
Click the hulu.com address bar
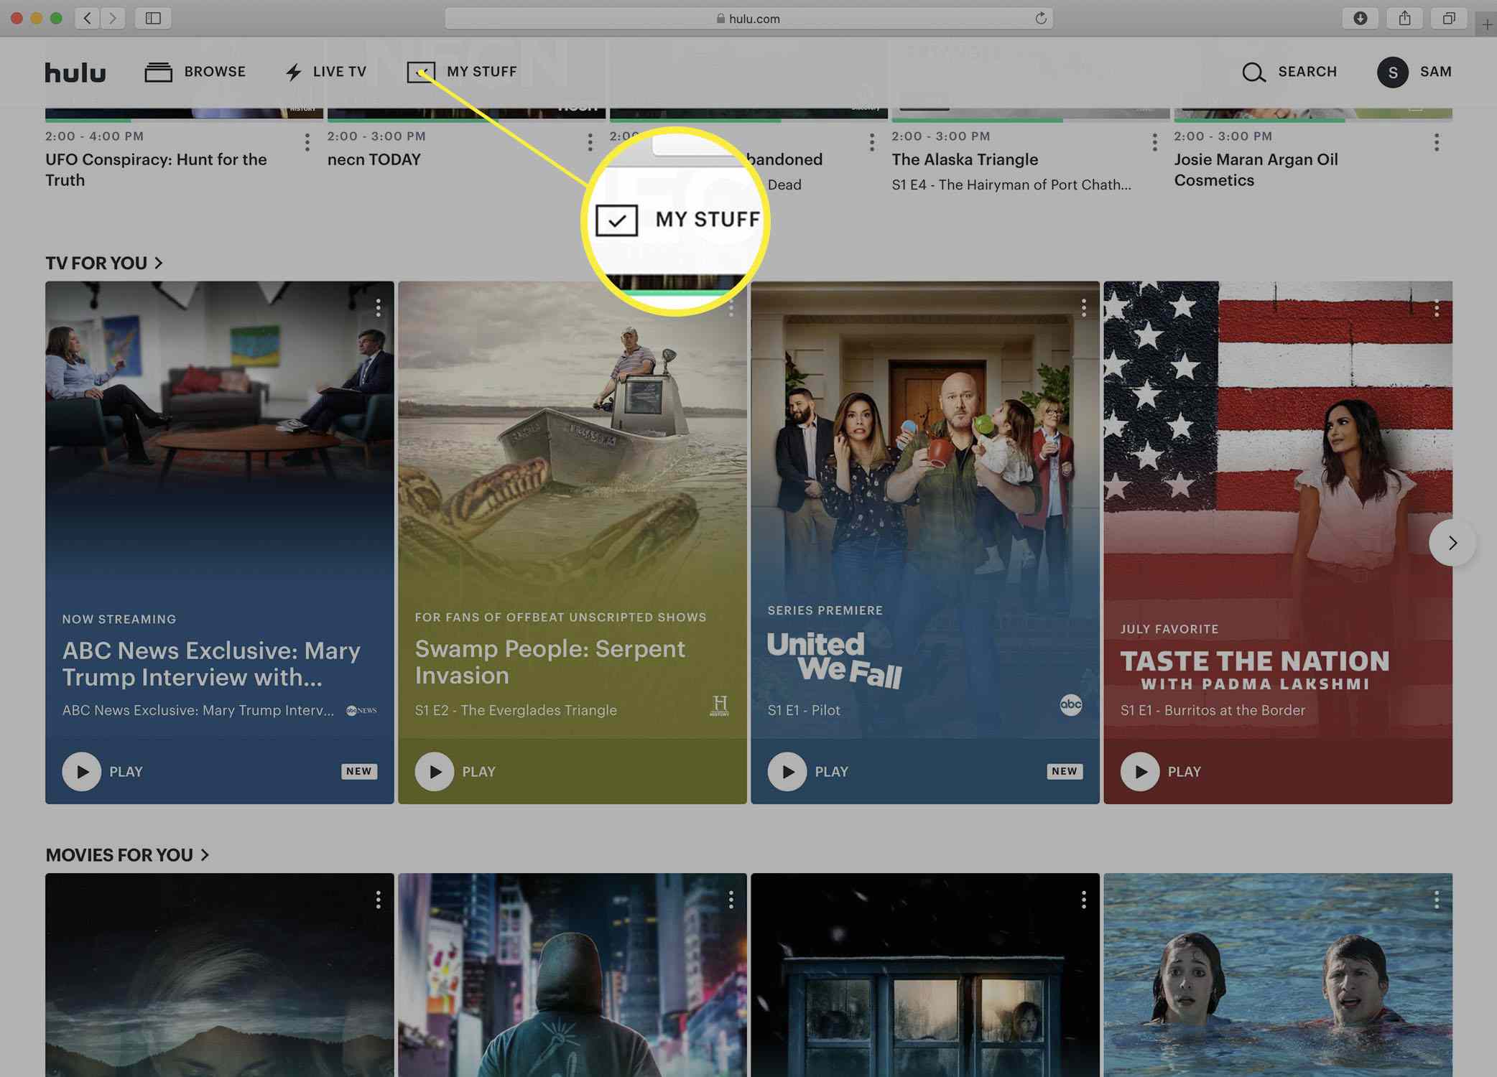[748, 18]
